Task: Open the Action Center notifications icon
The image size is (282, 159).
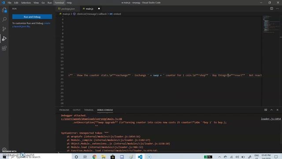Action: tap(276, 157)
